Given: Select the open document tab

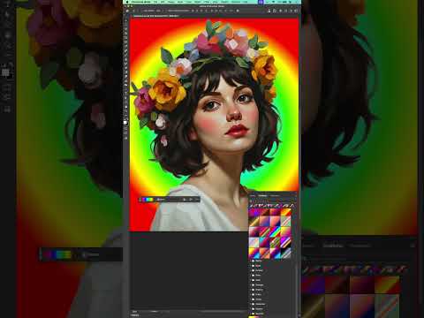Looking at the screenshot, I should point(156,16).
